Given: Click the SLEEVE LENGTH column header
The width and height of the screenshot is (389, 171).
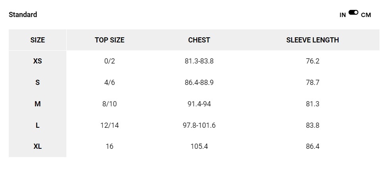Looking at the screenshot, I should click(x=312, y=40).
